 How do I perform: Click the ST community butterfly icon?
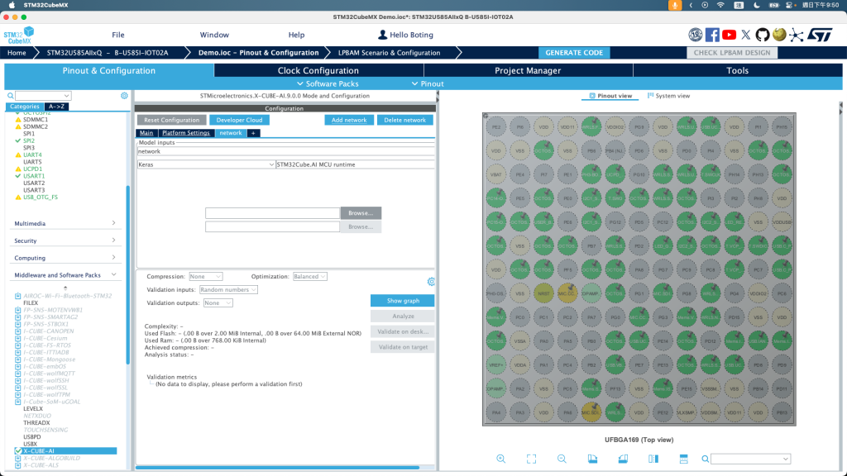(x=796, y=35)
